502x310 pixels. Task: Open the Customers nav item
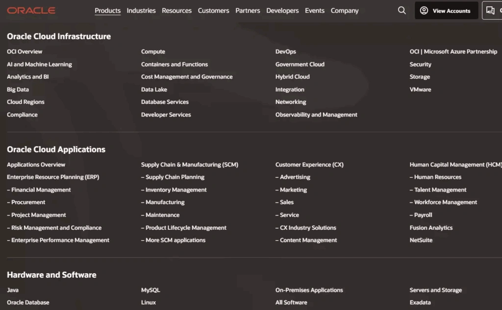click(213, 10)
